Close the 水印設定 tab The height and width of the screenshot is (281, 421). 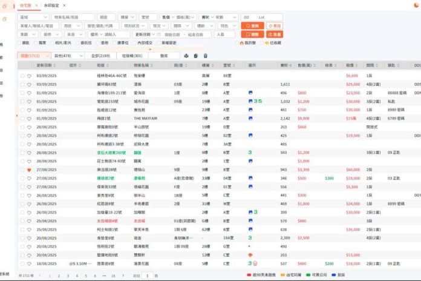tap(64, 5)
